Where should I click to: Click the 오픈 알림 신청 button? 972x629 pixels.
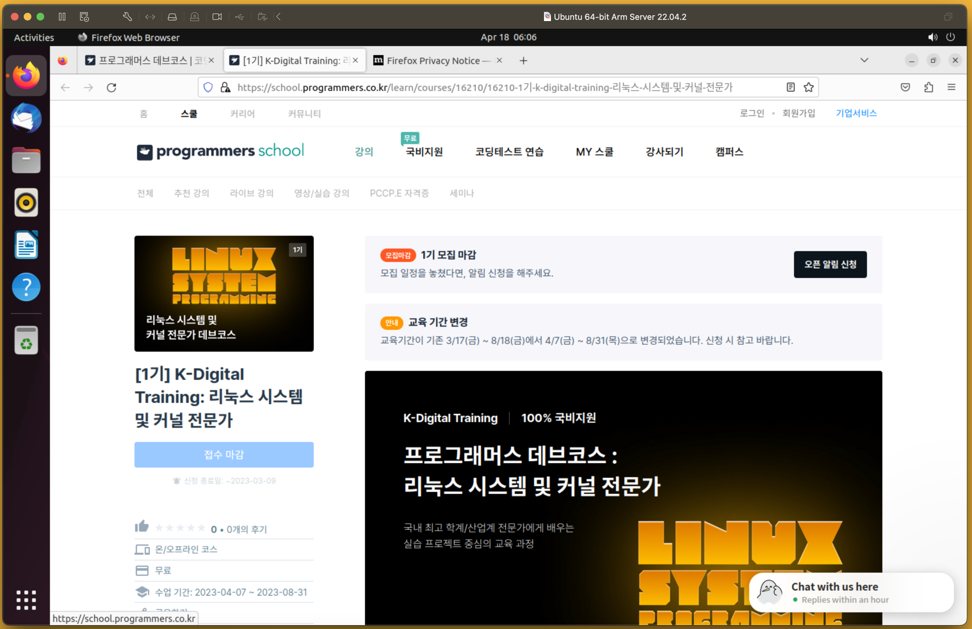[x=830, y=265]
